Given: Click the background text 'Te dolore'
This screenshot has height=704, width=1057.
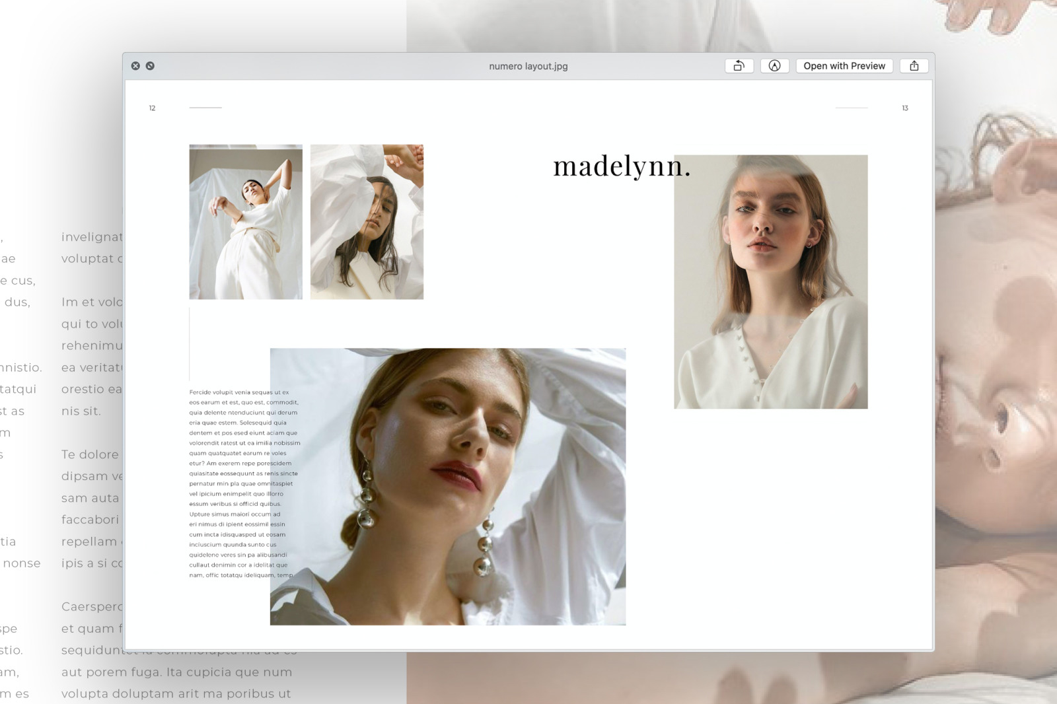Looking at the screenshot, I should coord(90,454).
